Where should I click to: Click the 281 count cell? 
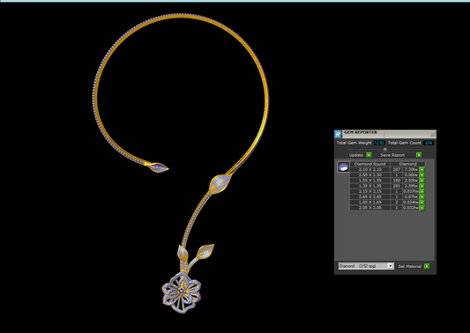click(x=397, y=186)
